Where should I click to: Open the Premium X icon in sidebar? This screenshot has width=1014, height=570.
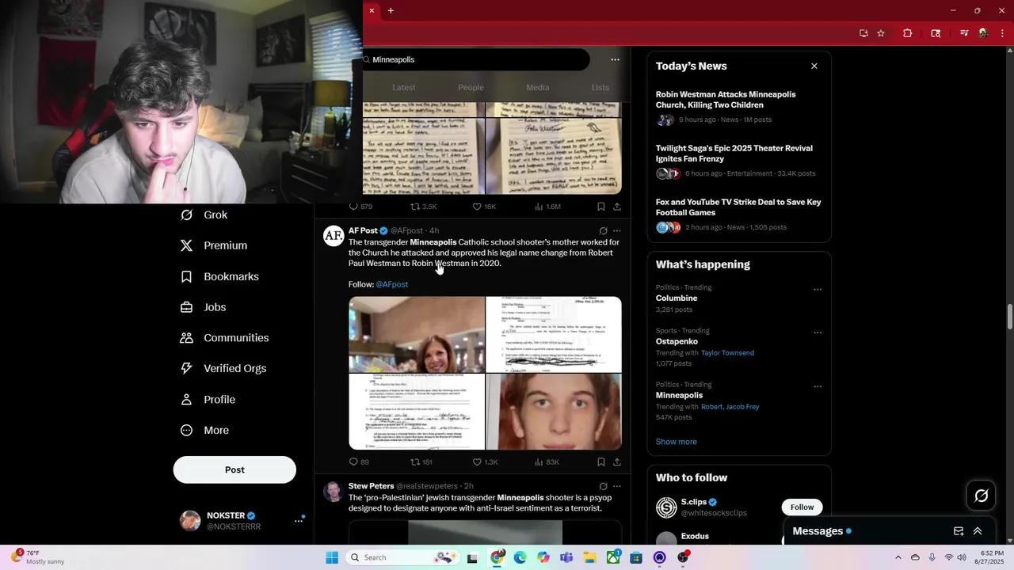[186, 245]
